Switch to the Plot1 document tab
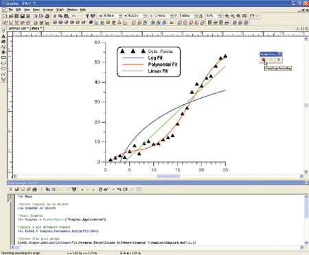The width and height of the screenshot is (309, 255). point(36,28)
